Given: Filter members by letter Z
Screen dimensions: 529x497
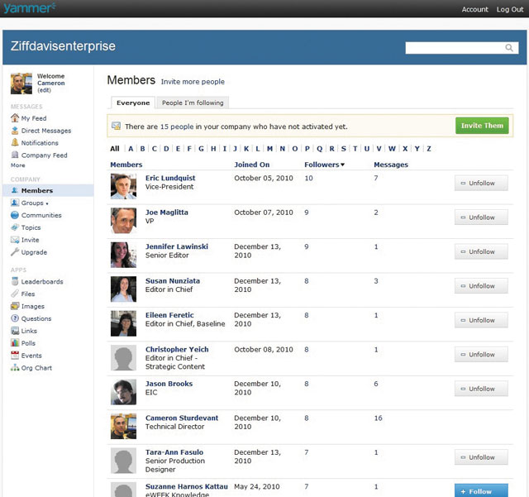Looking at the screenshot, I should (x=429, y=149).
